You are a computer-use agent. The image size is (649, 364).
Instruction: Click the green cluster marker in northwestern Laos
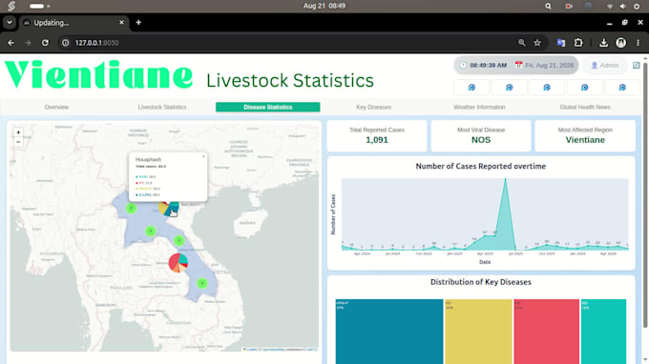[131, 209]
